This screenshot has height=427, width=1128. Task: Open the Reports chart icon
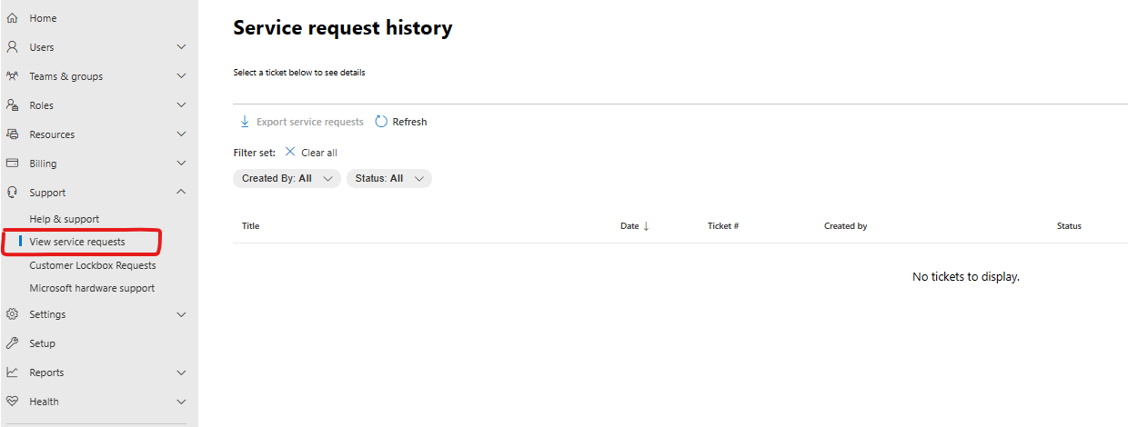point(12,372)
